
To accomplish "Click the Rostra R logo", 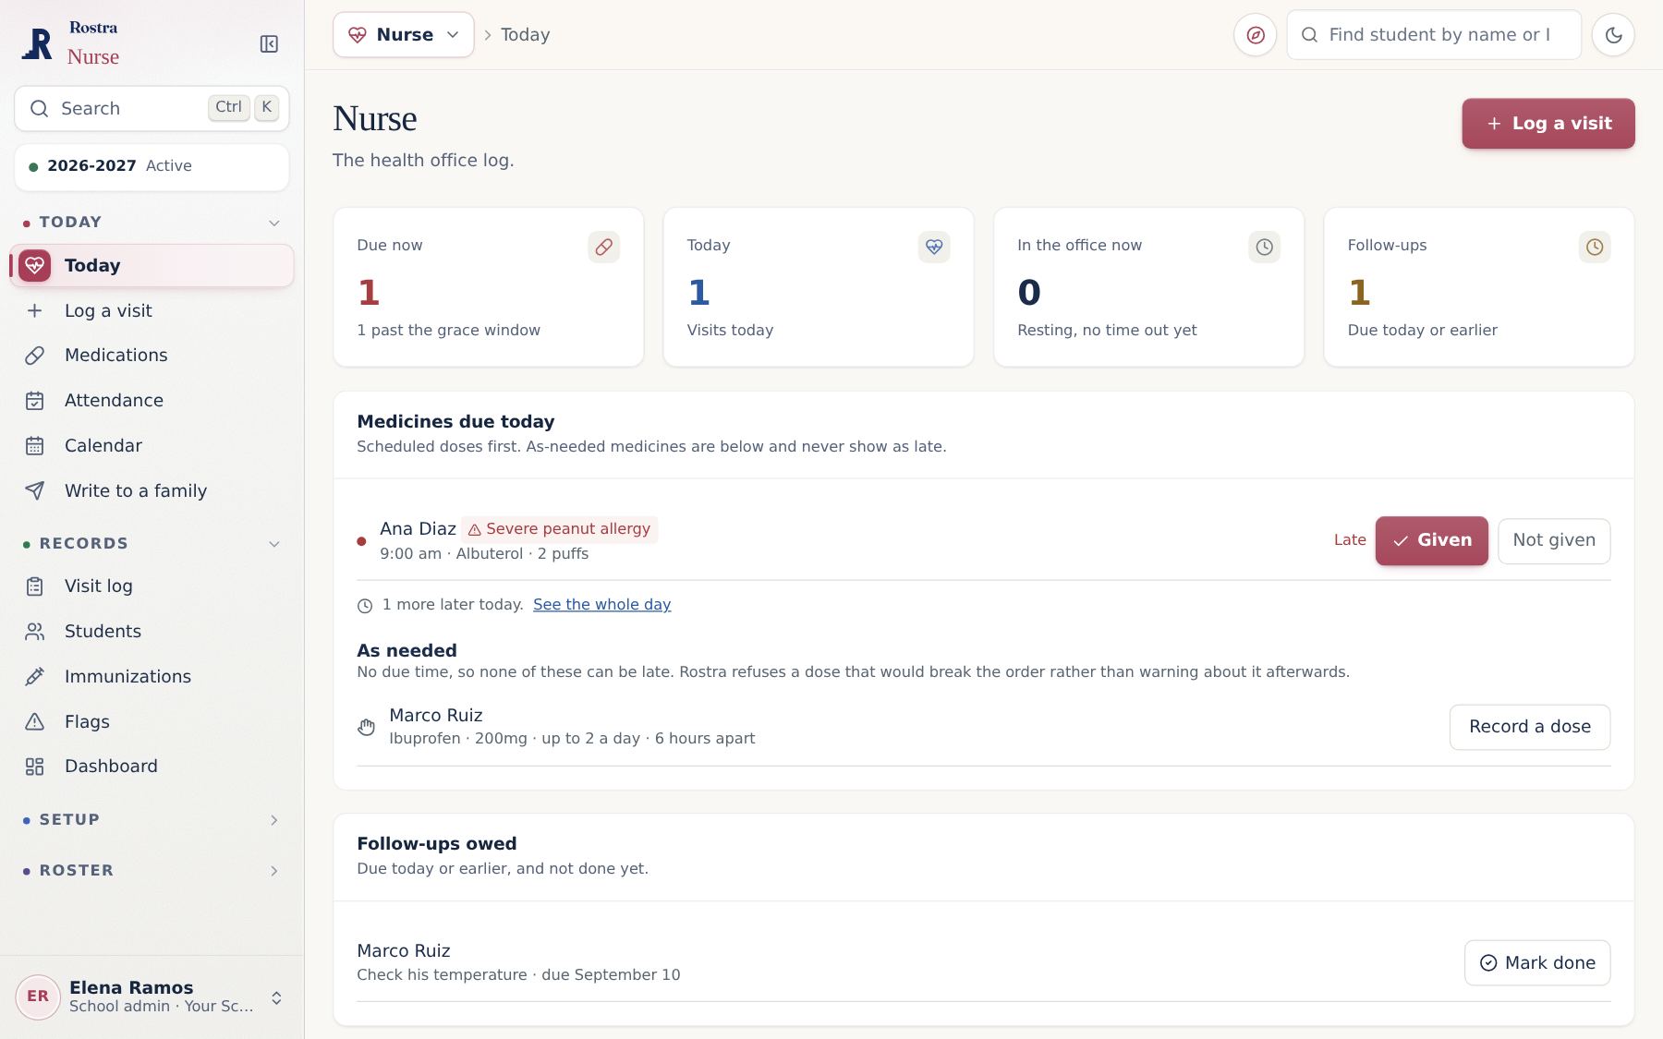I will [x=37, y=43].
